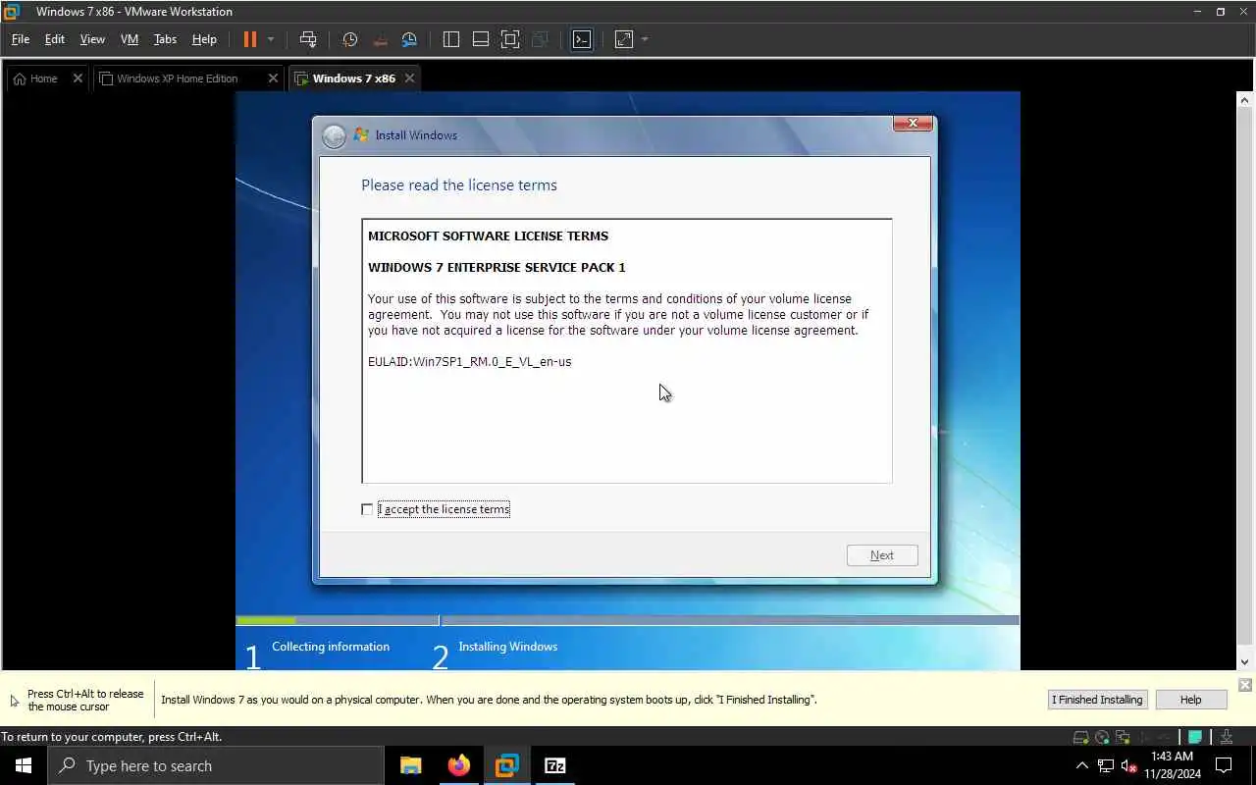The height and width of the screenshot is (785, 1256).
Task: Click the network adapter status icon
Action: click(1122, 737)
